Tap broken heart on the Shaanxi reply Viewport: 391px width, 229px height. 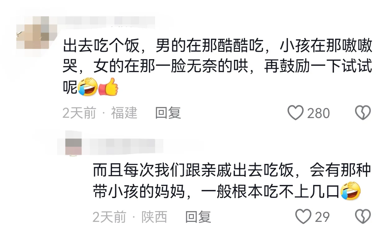[x=363, y=217]
